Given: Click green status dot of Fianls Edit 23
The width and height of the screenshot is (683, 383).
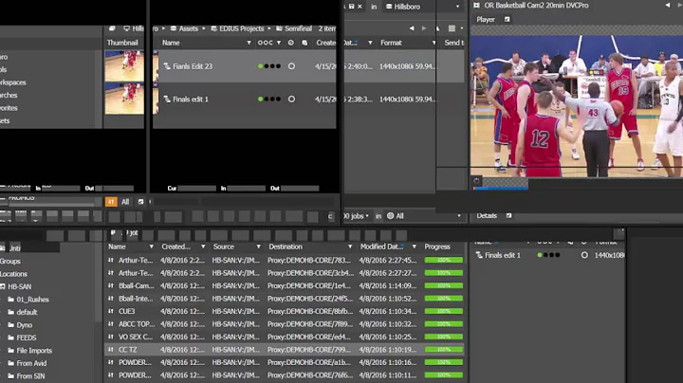Looking at the screenshot, I should click(261, 66).
